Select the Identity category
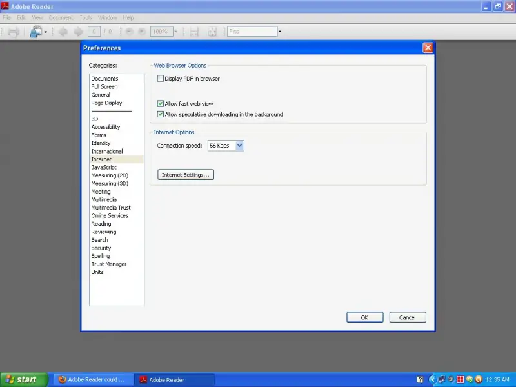 (101, 143)
